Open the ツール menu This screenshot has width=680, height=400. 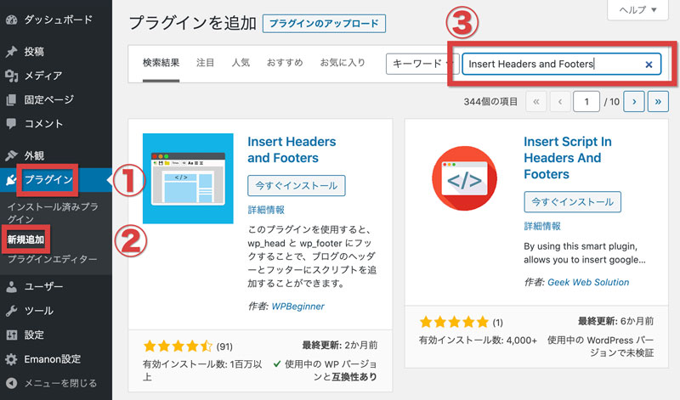(38, 311)
